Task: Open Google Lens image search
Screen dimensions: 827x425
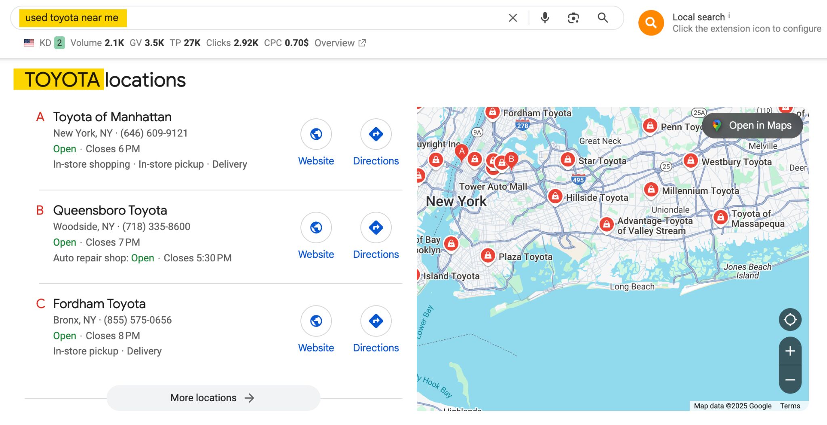Action: pos(573,18)
